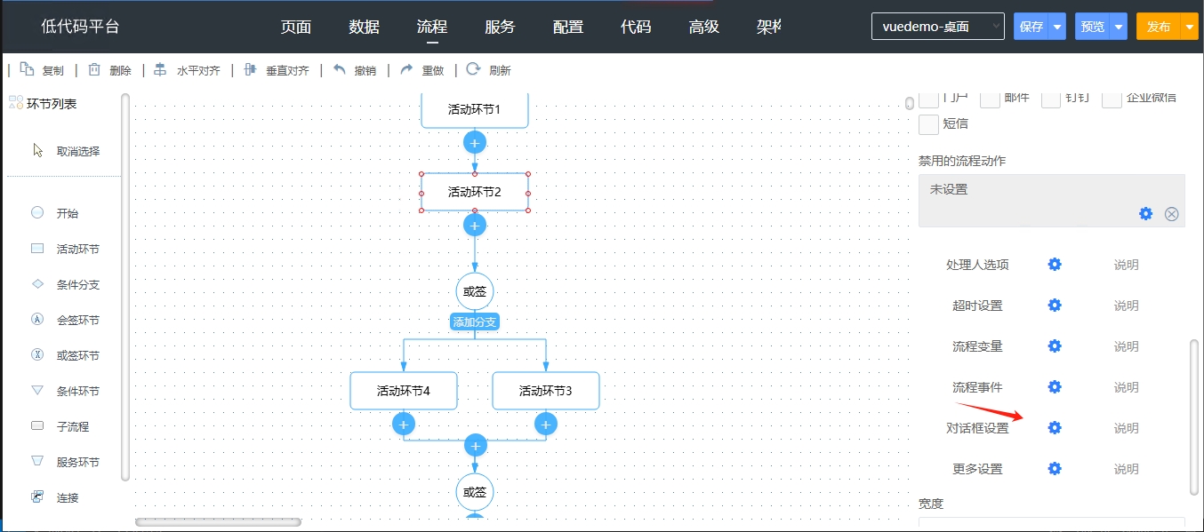The height and width of the screenshot is (532, 1204).
Task: Enable the 邮件 checkbox
Action: [x=990, y=99]
